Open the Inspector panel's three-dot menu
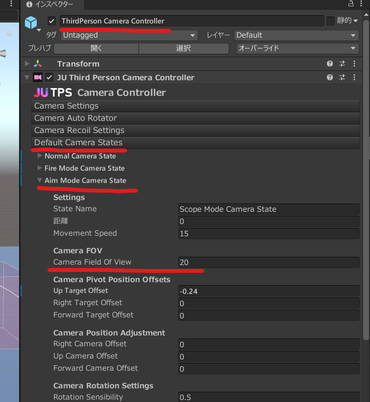This screenshot has height=402, width=370. coord(363,4)
